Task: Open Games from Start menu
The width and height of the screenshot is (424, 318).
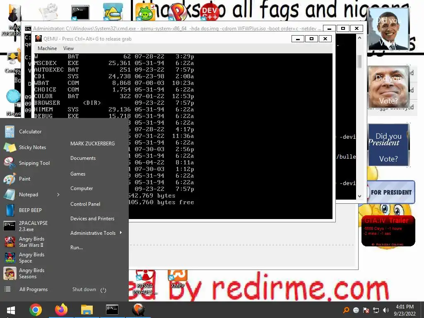Action: pyautogui.click(x=78, y=174)
